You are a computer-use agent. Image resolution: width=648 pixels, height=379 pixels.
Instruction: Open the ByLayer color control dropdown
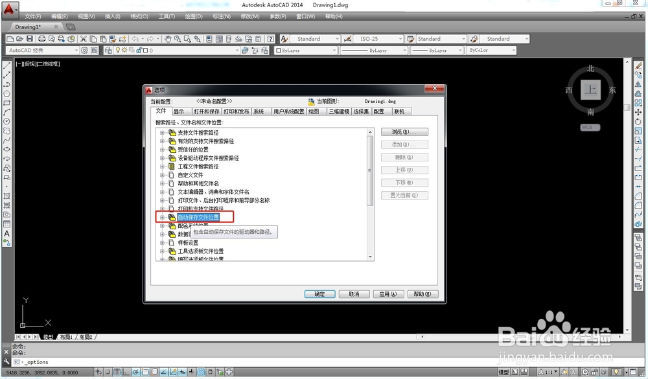click(x=334, y=51)
